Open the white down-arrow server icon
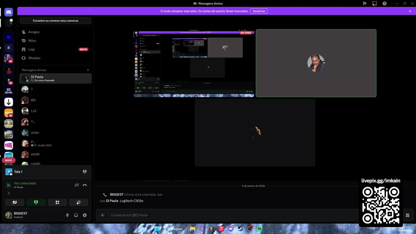 (9, 102)
